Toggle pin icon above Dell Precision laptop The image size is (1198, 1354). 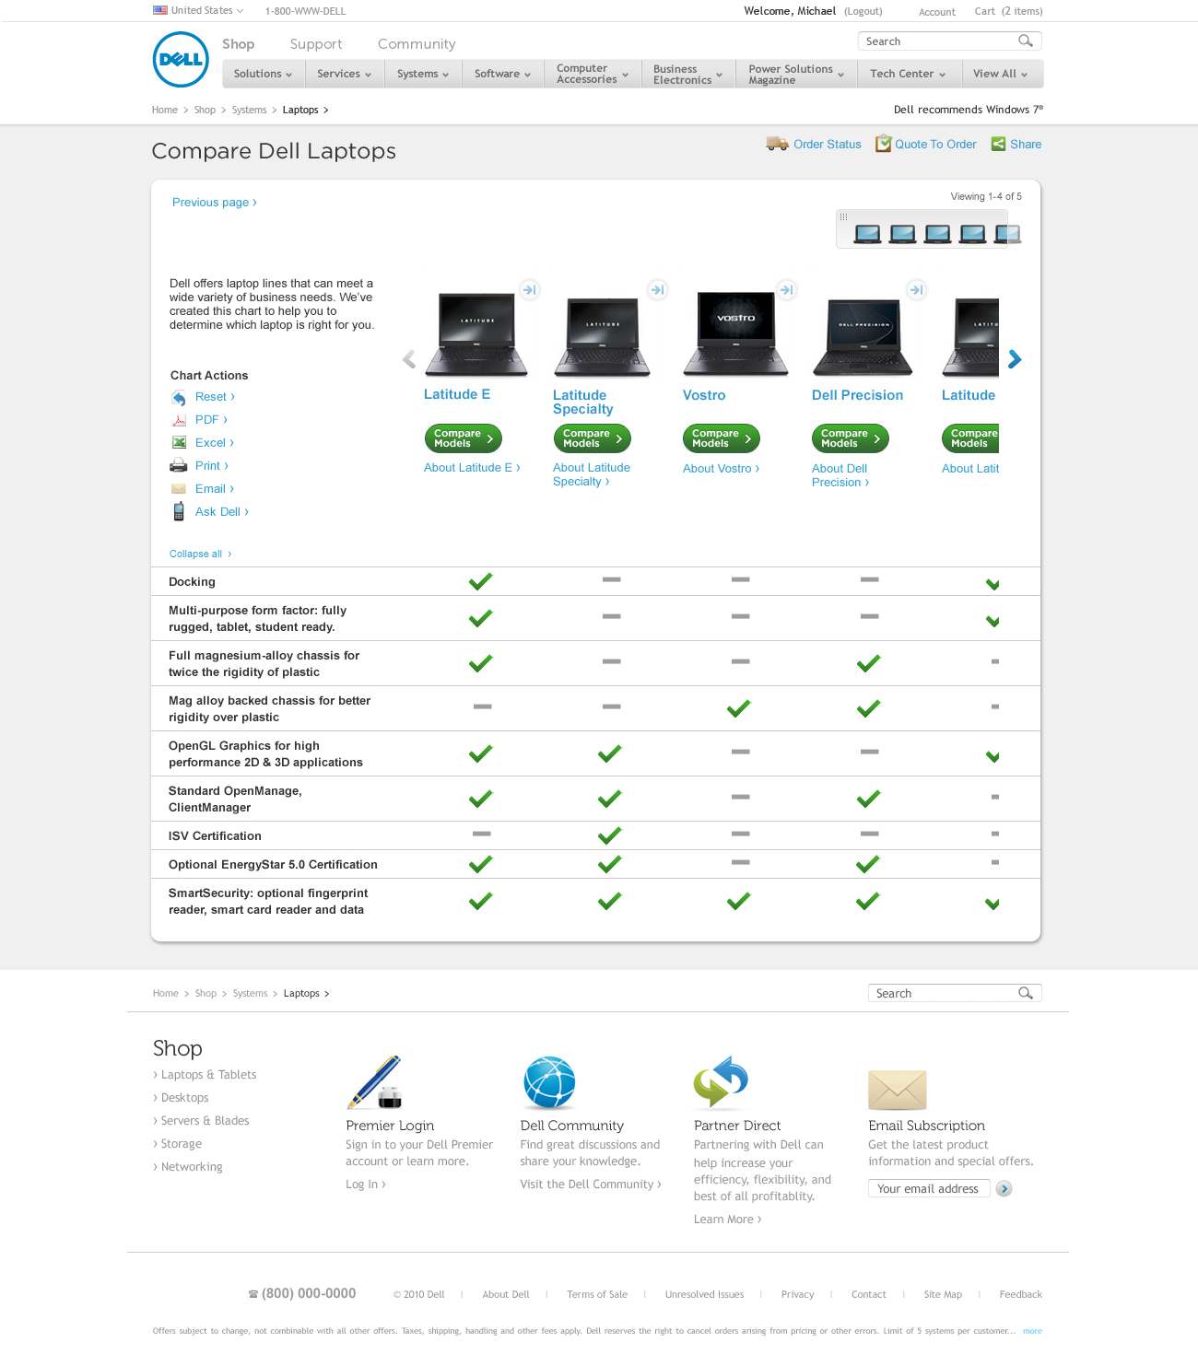pyautogui.click(x=916, y=290)
